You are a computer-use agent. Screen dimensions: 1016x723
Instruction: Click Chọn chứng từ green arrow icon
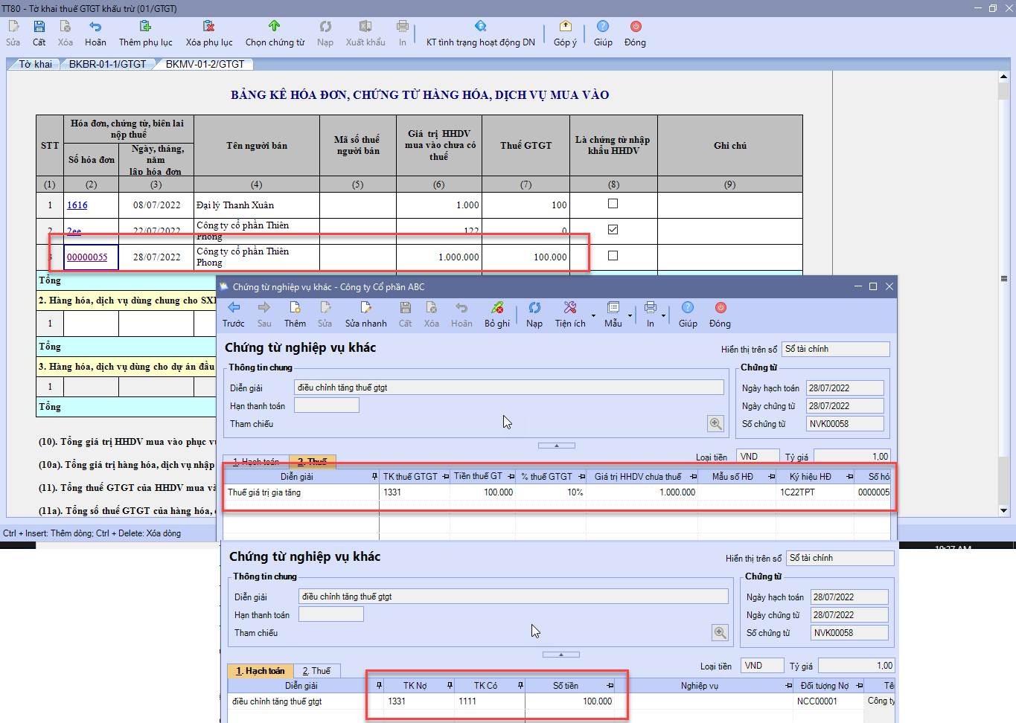tap(275, 27)
